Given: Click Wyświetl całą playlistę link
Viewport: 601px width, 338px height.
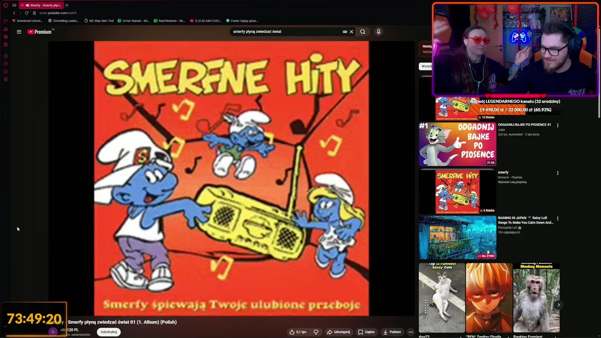Looking at the screenshot, I should tap(512, 182).
